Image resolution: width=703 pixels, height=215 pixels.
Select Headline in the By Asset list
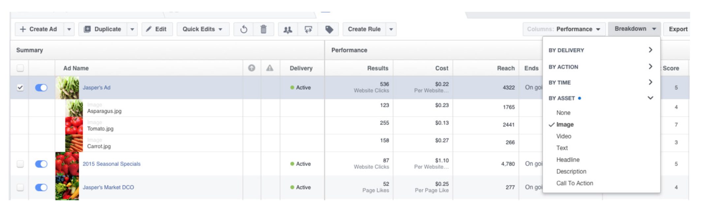(x=568, y=160)
